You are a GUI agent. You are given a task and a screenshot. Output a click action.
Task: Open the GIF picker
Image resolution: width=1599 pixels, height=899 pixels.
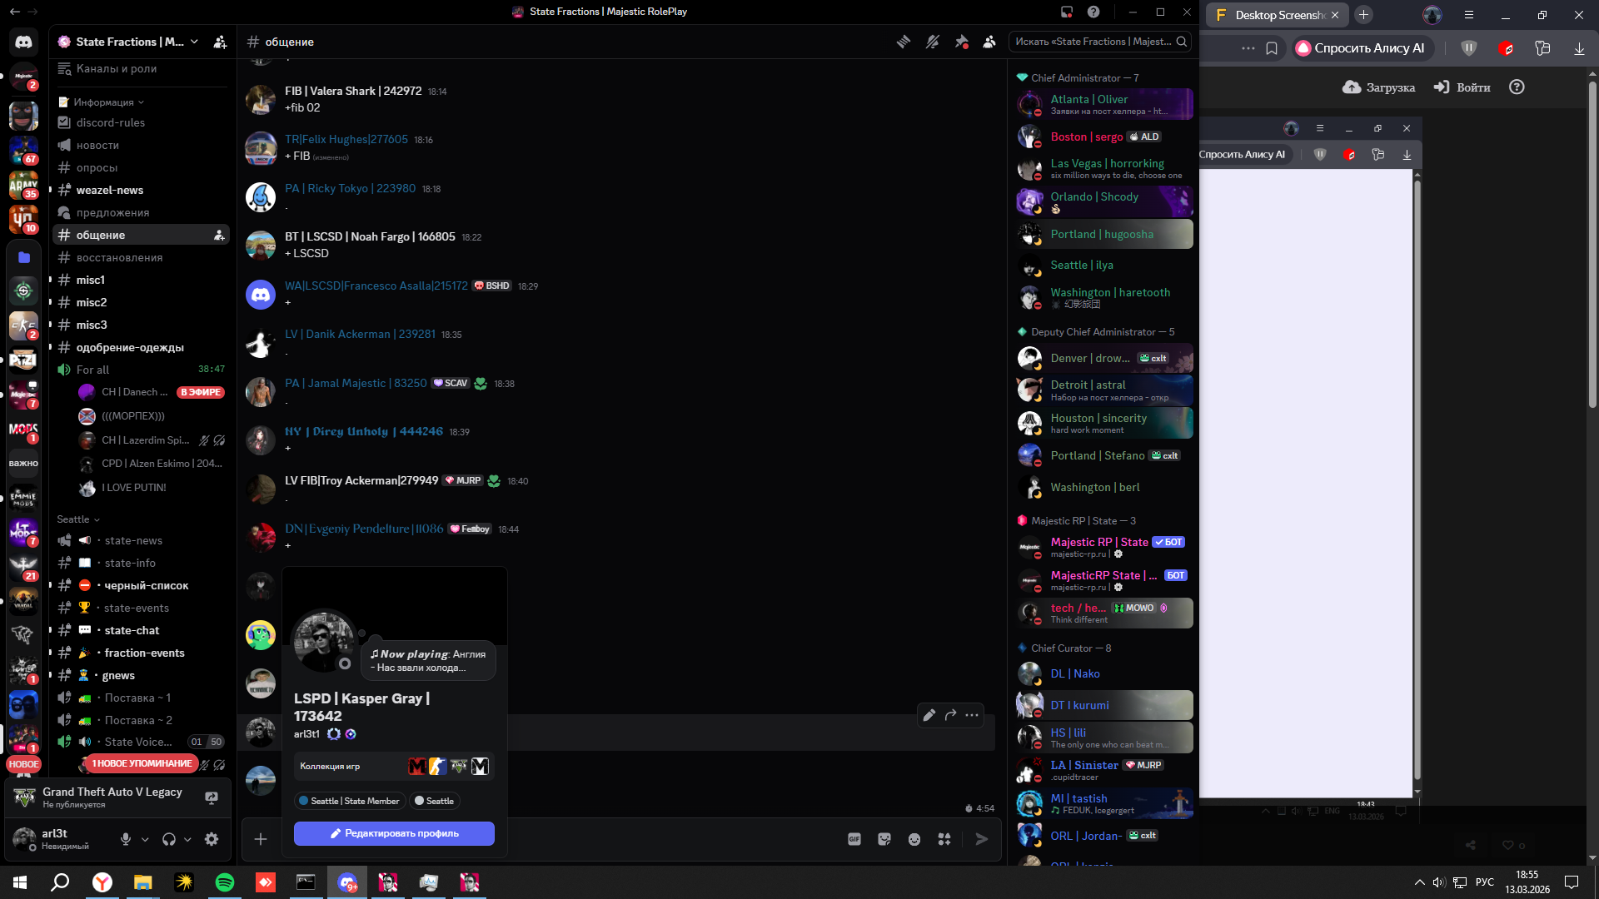pos(854,839)
